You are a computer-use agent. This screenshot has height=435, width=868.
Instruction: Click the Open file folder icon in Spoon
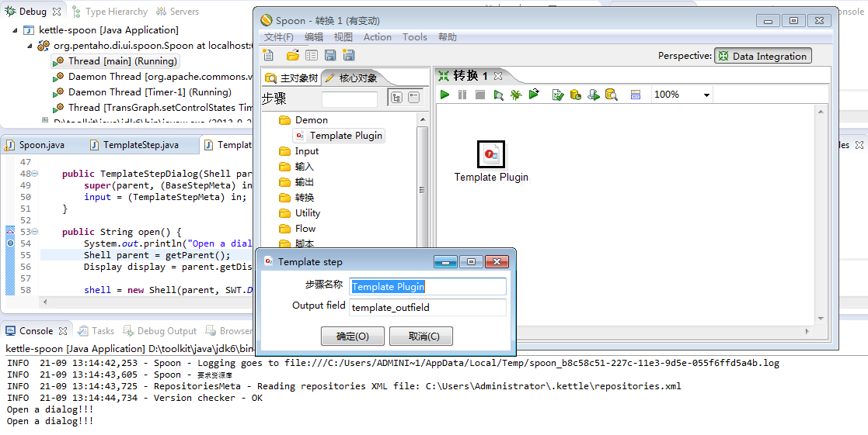[293, 55]
